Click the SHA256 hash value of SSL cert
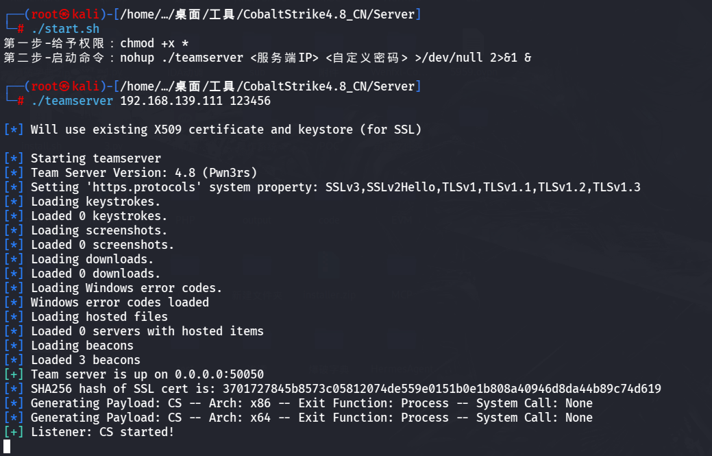 coord(442,389)
